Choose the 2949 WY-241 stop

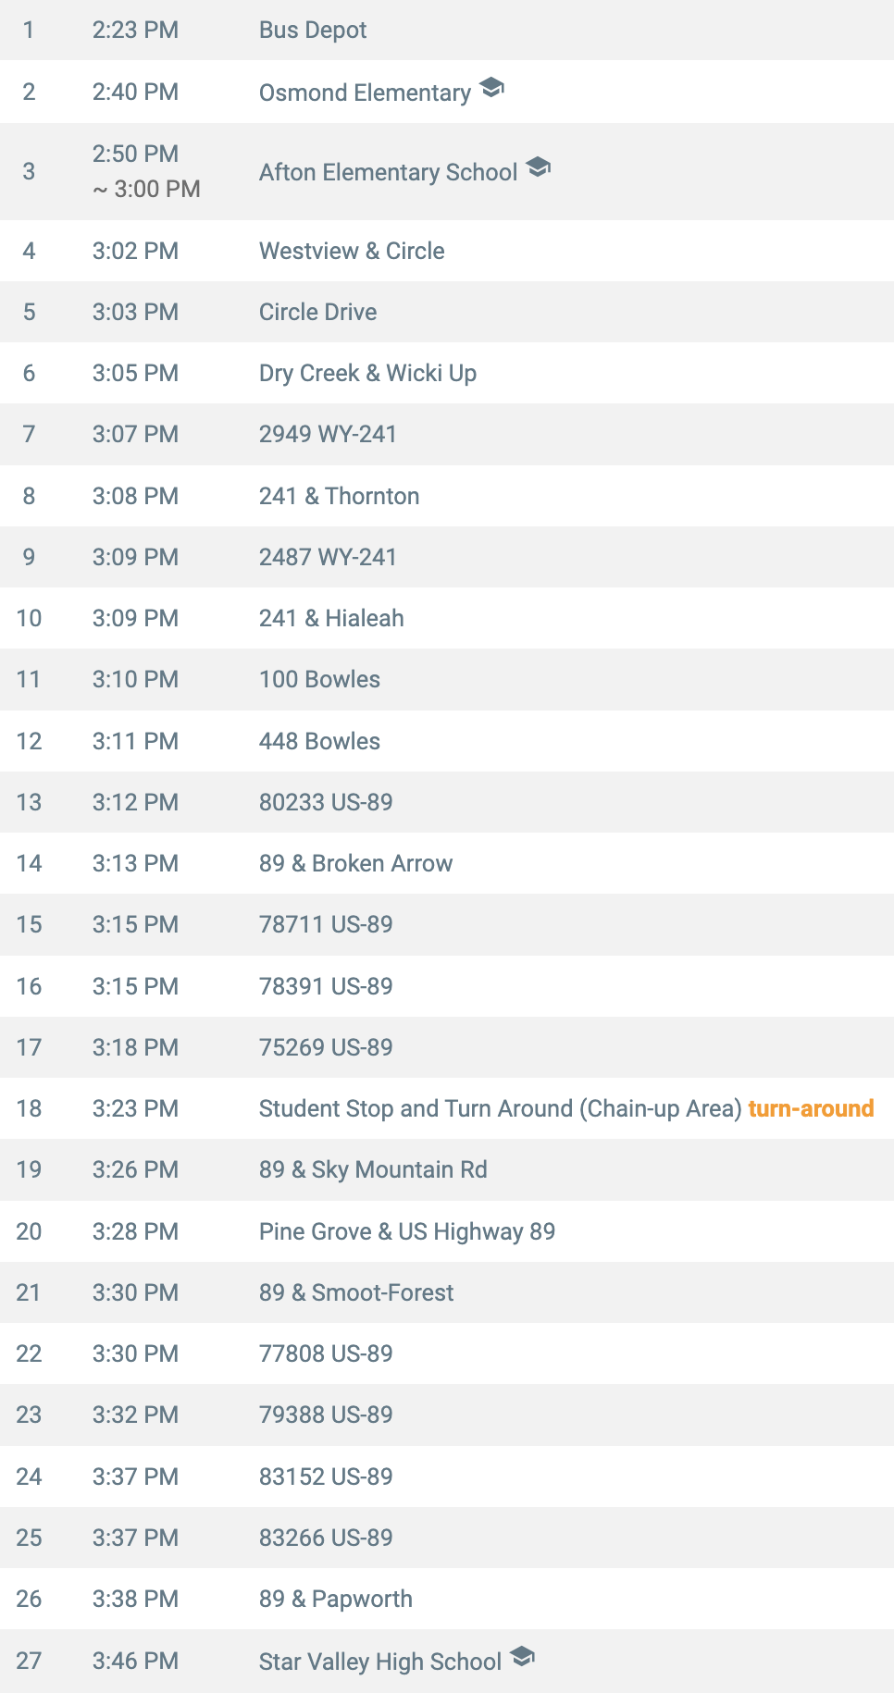click(x=328, y=434)
